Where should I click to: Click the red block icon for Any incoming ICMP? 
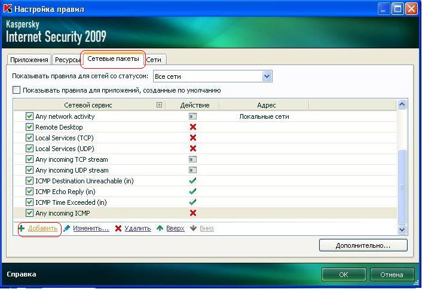coord(193,213)
